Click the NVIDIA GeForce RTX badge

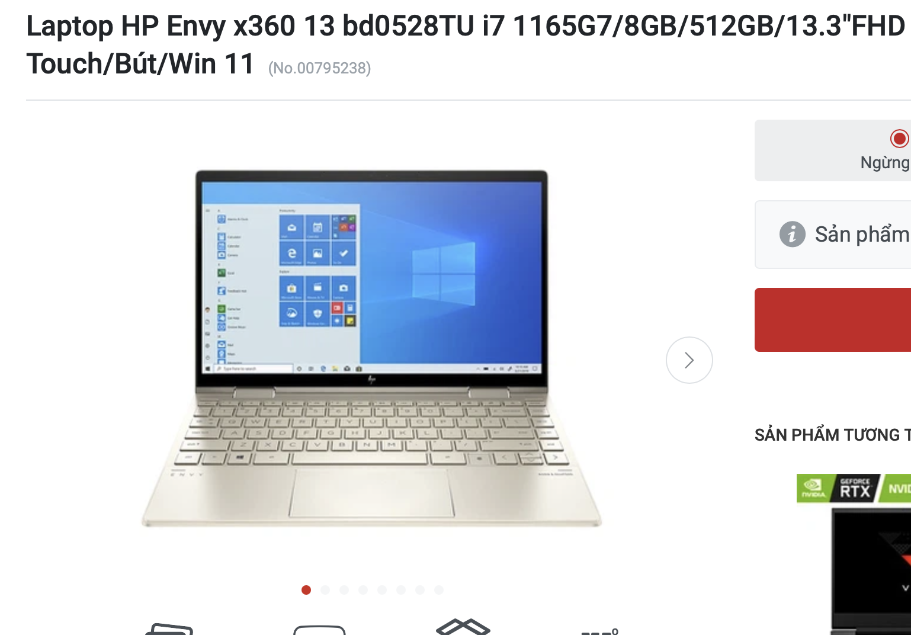coord(854,488)
